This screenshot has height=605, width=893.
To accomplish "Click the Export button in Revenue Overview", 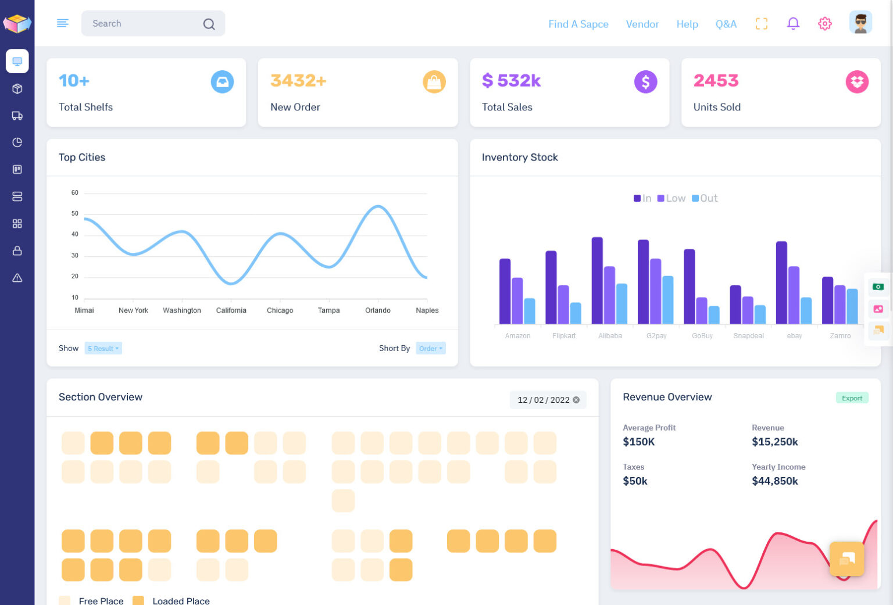I will pos(852,398).
